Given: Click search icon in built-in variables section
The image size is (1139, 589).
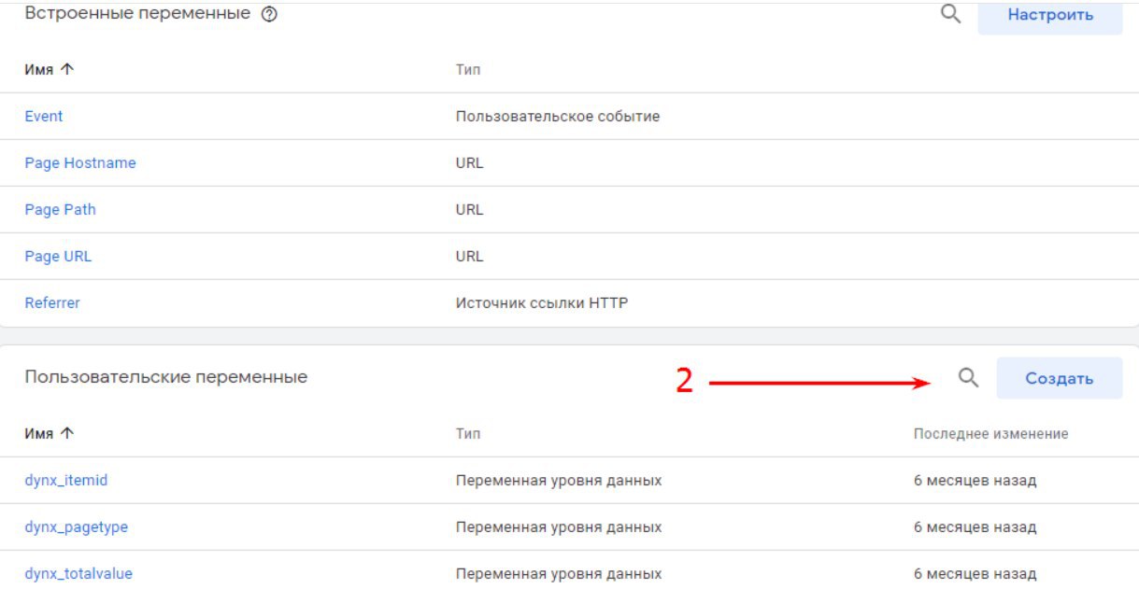Looking at the screenshot, I should (951, 14).
